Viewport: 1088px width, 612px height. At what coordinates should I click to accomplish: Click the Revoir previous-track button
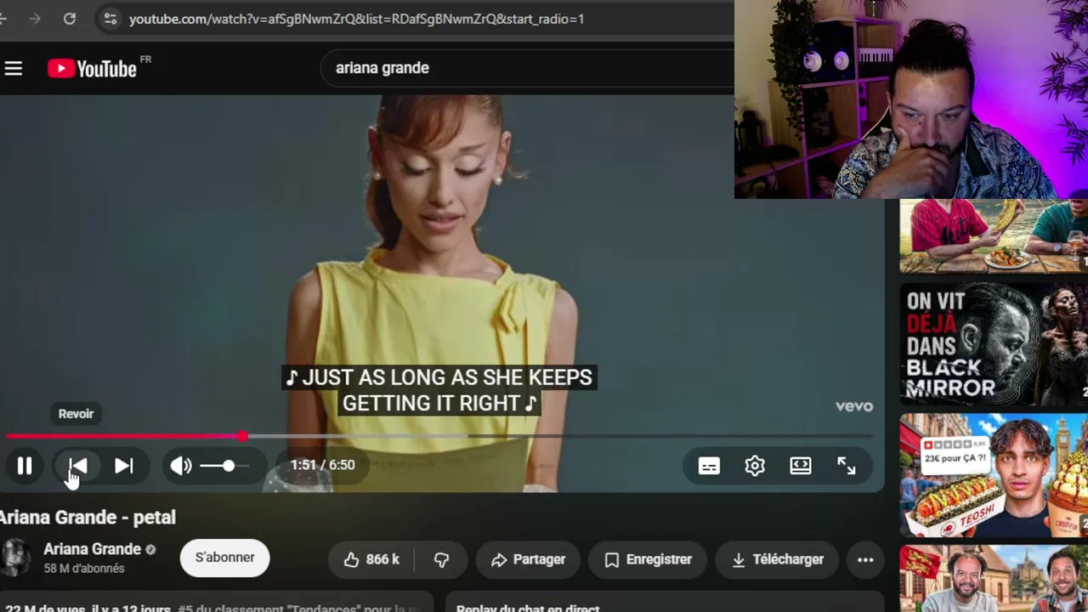(77, 466)
